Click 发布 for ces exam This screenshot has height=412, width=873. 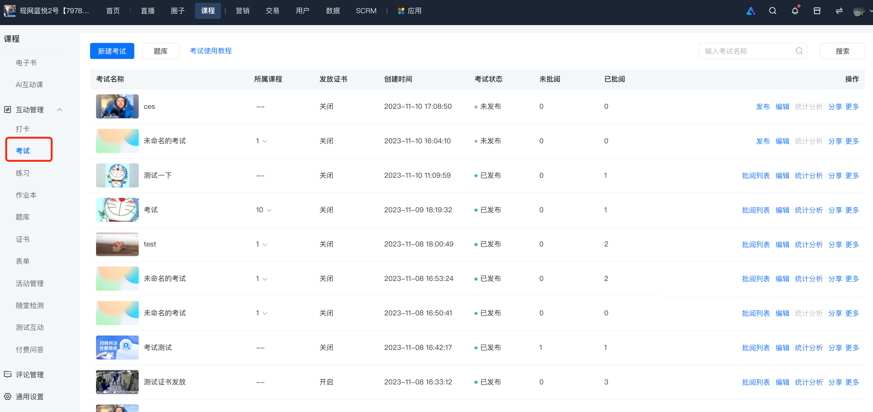763,107
